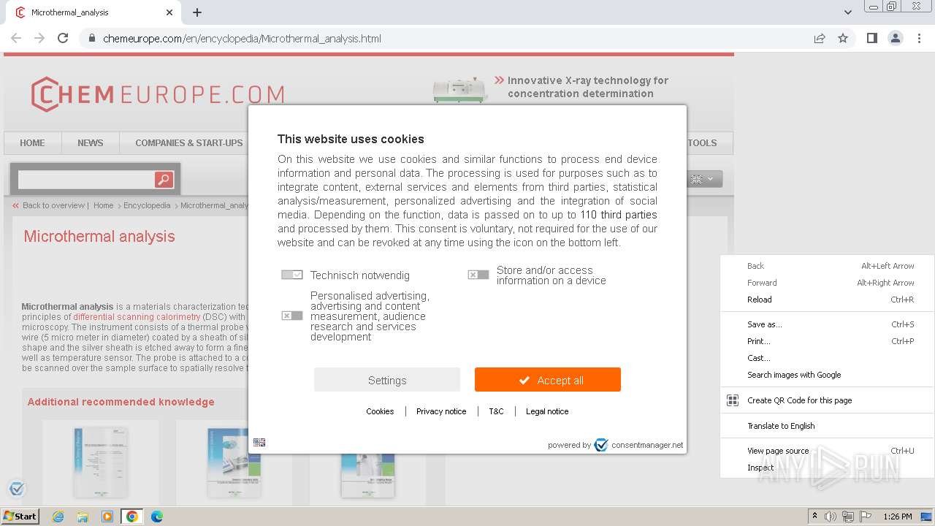The height and width of the screenshot is (526, 935).
Task: Open media player from the taskbar
Action: pos(107,517)
